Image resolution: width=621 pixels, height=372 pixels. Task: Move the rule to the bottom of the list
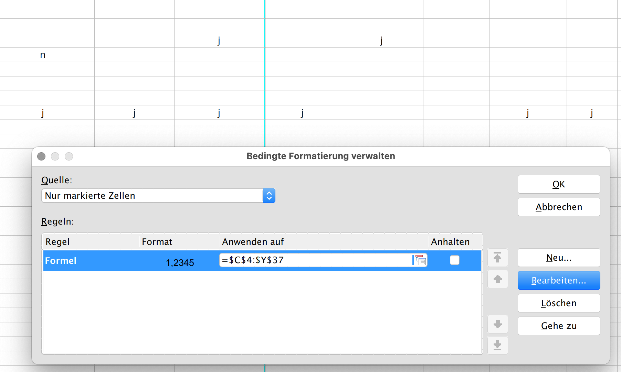pos(497,345)
